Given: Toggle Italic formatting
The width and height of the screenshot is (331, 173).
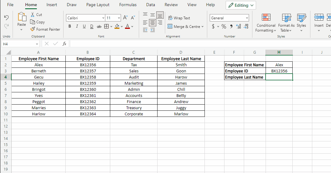Looking at the screenshot, I should pos(77,26).
